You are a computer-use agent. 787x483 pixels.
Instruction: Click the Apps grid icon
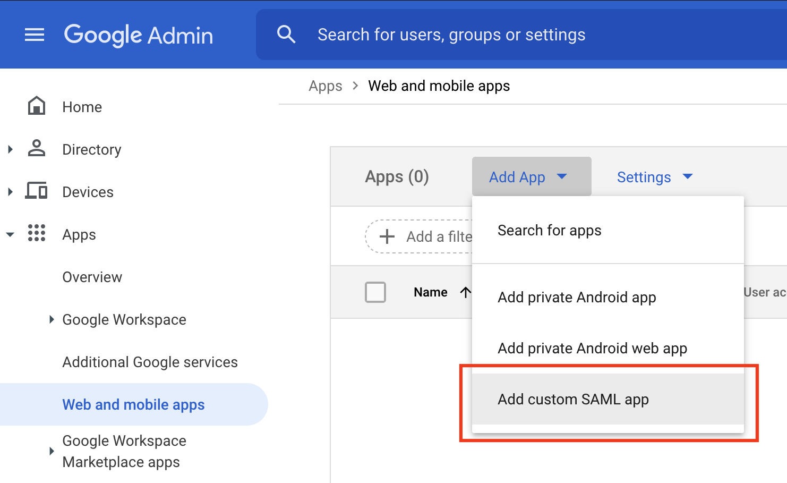coord(36,234)
